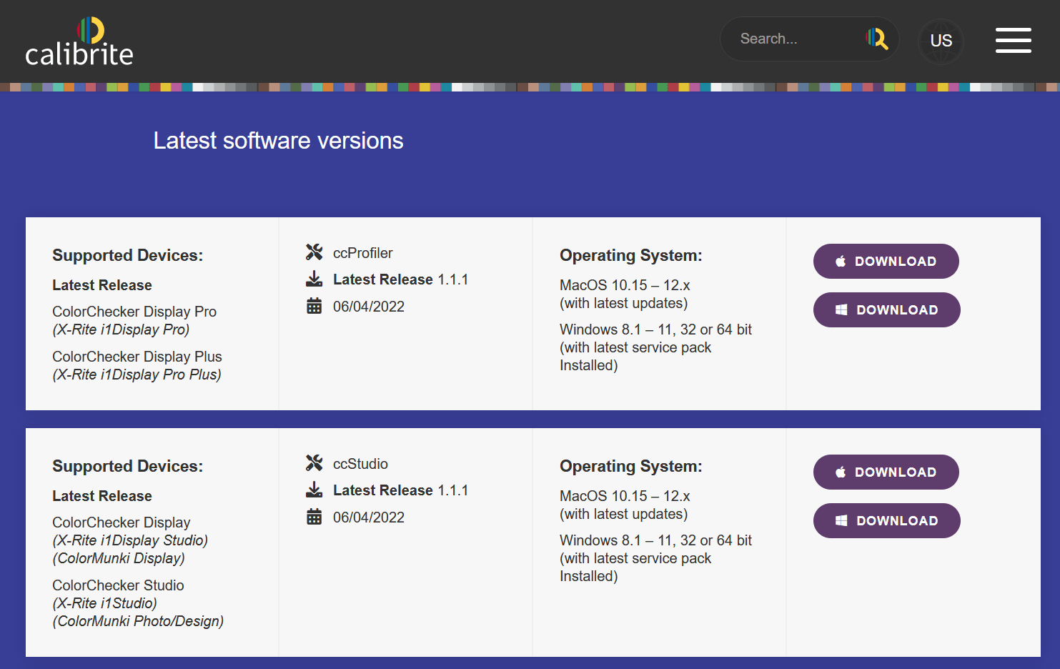Click '(X-Rite i1Display Pro Plus)' text

137,375
